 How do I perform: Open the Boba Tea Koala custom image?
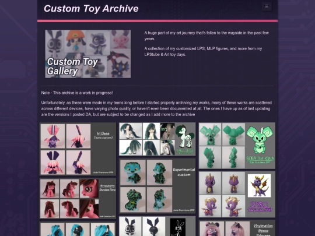pos(237,146)
